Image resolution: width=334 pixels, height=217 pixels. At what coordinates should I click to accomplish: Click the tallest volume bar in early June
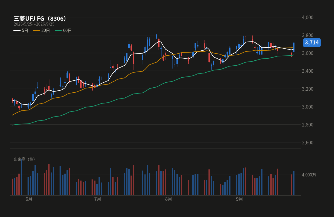(21, 177)
